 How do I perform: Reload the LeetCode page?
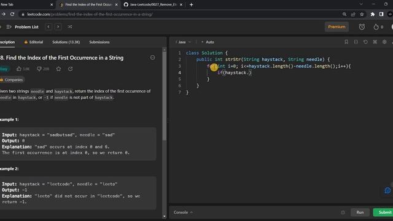(x=12, y=14)
